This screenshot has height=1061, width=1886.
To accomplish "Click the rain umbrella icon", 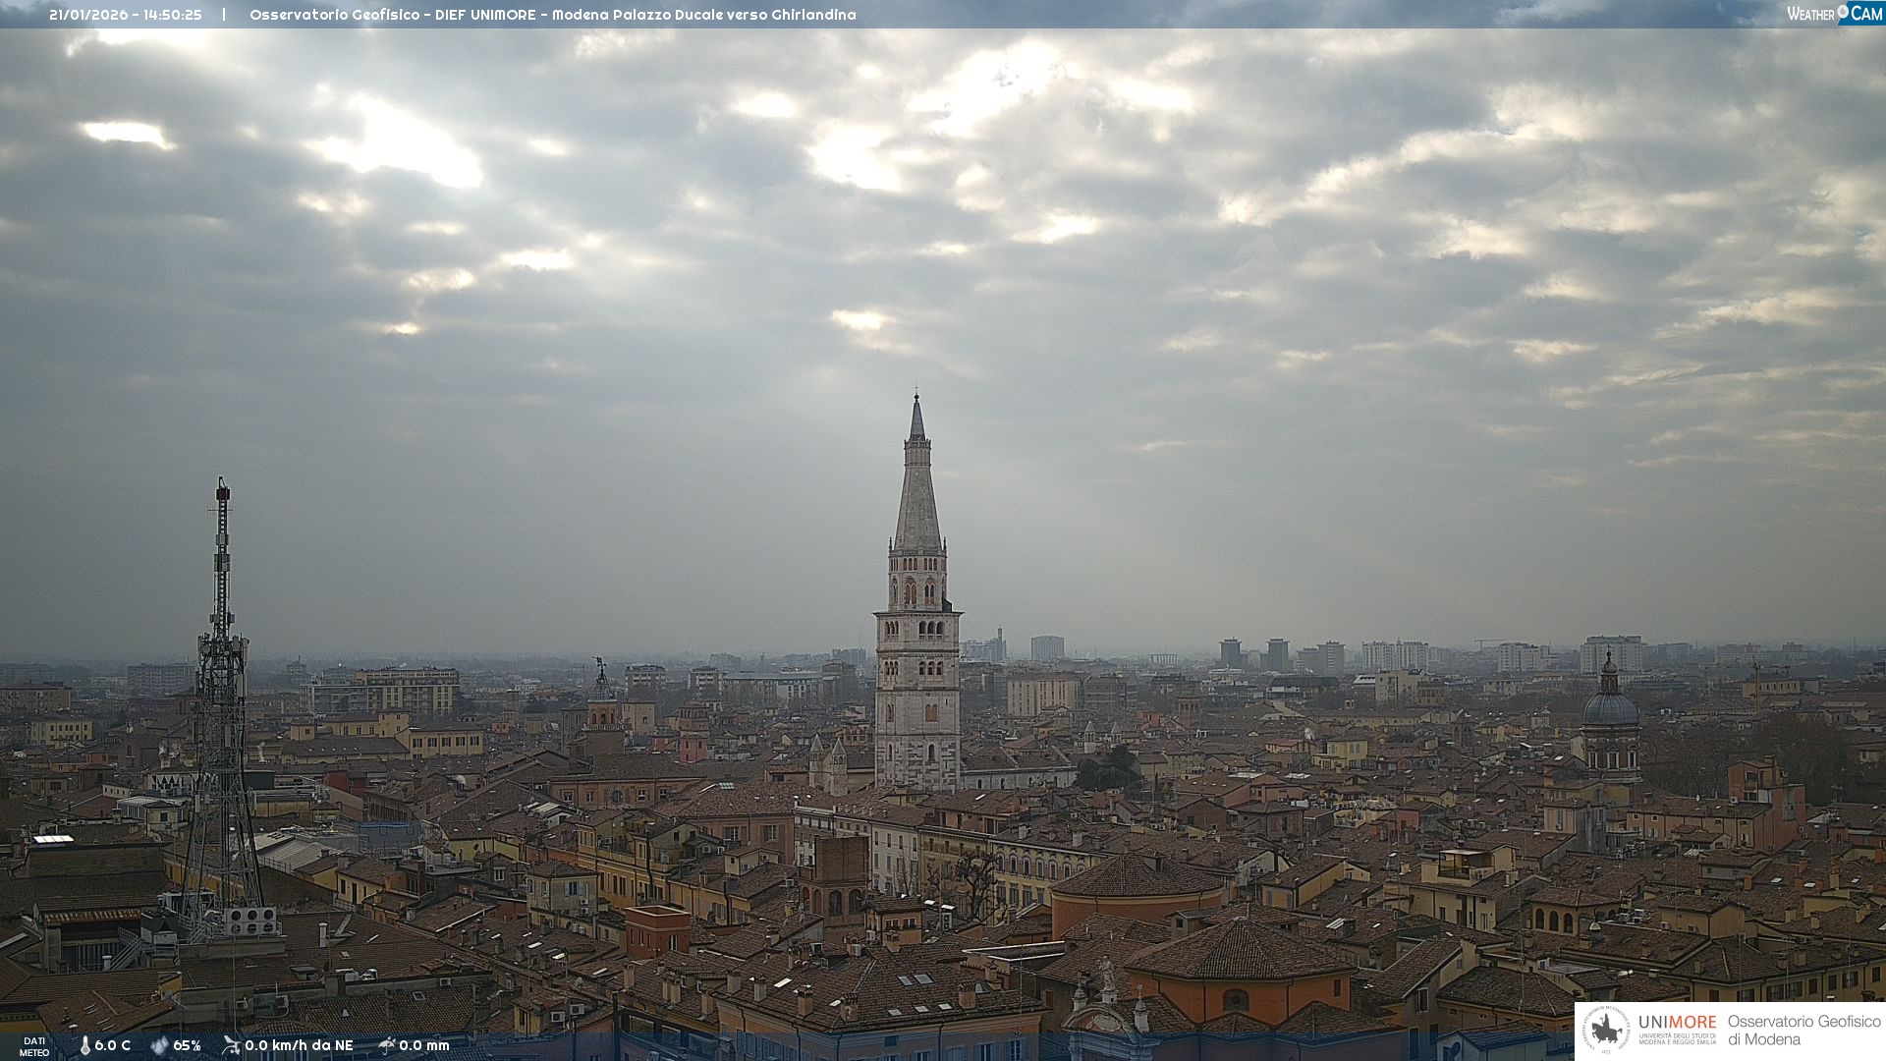I will point(387,1045).
